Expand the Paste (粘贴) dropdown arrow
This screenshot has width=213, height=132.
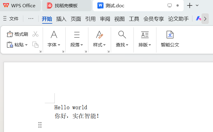coord(26,45)
